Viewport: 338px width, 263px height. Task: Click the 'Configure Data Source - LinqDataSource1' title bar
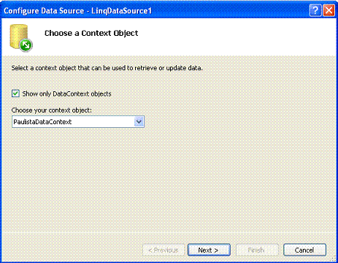click(77, 11)
